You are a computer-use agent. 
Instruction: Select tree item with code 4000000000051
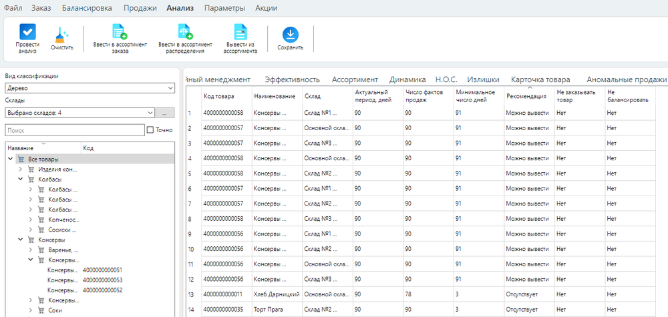(x=90, y=270)
